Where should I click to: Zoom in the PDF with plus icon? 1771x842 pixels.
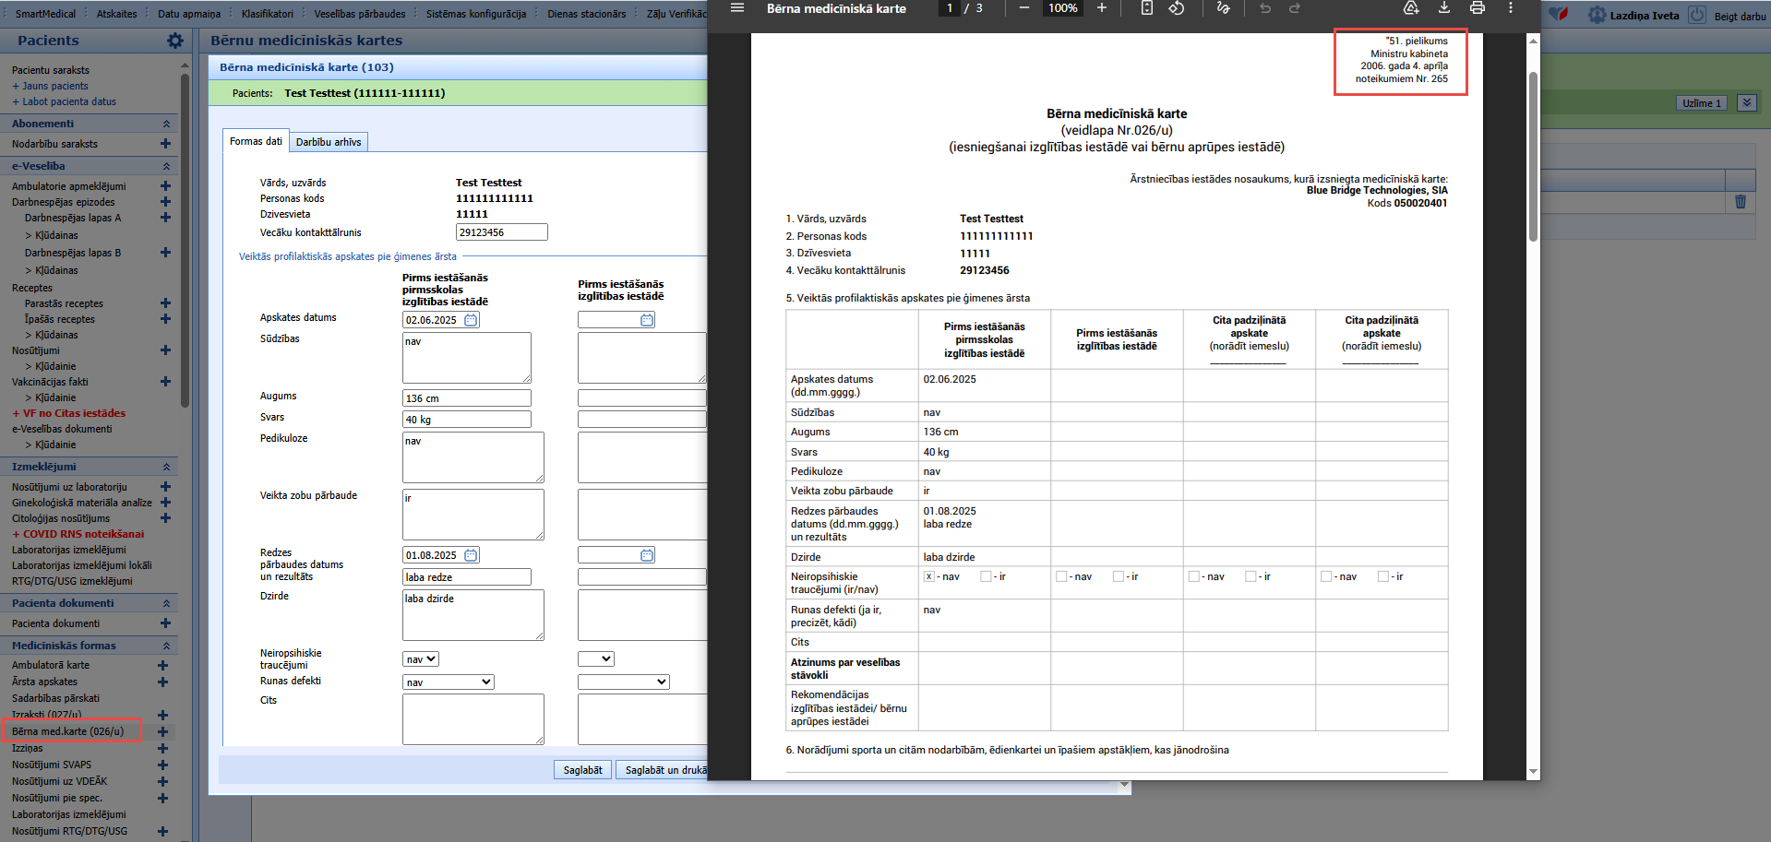coord(1101,8)
